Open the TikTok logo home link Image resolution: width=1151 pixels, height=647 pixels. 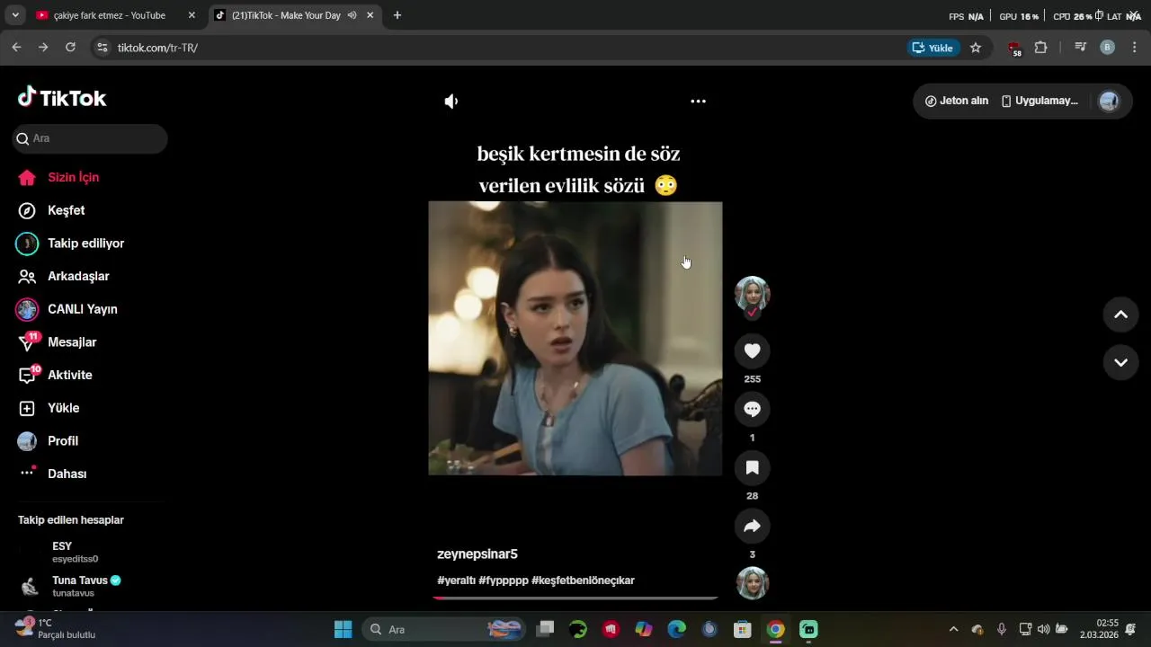[62, 98]
